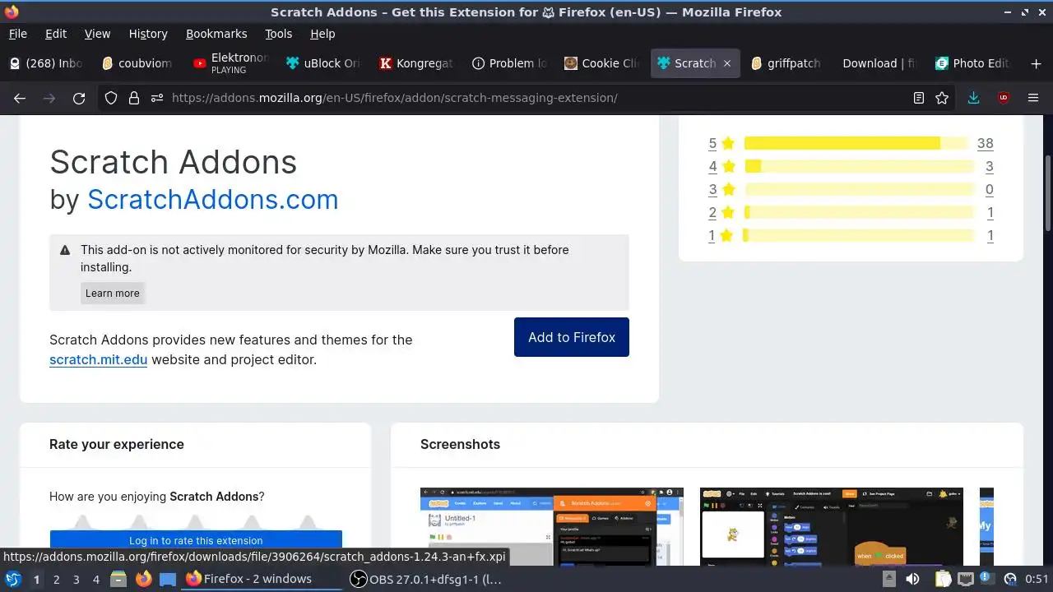Open the network tray icon
The image size is (1053, 592).
tap(966, 579)
